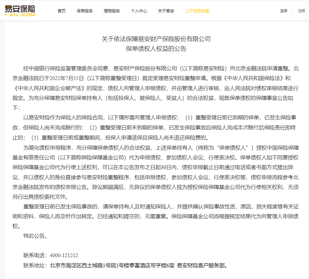Open the 首页 menu item
This screenshot has width=309, height=279.
tap(62, 11)
